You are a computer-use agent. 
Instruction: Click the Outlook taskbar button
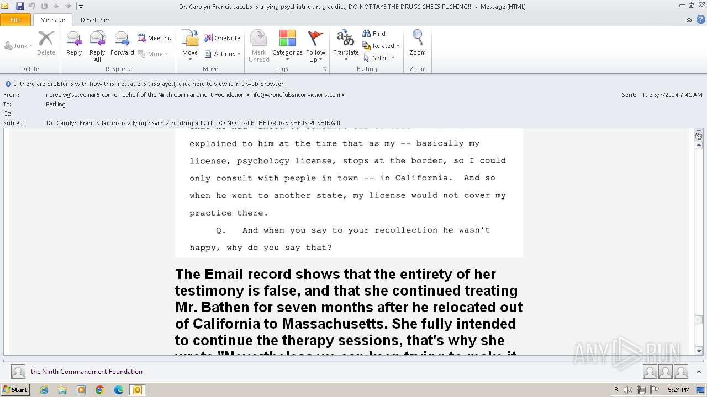pos(137,390)
